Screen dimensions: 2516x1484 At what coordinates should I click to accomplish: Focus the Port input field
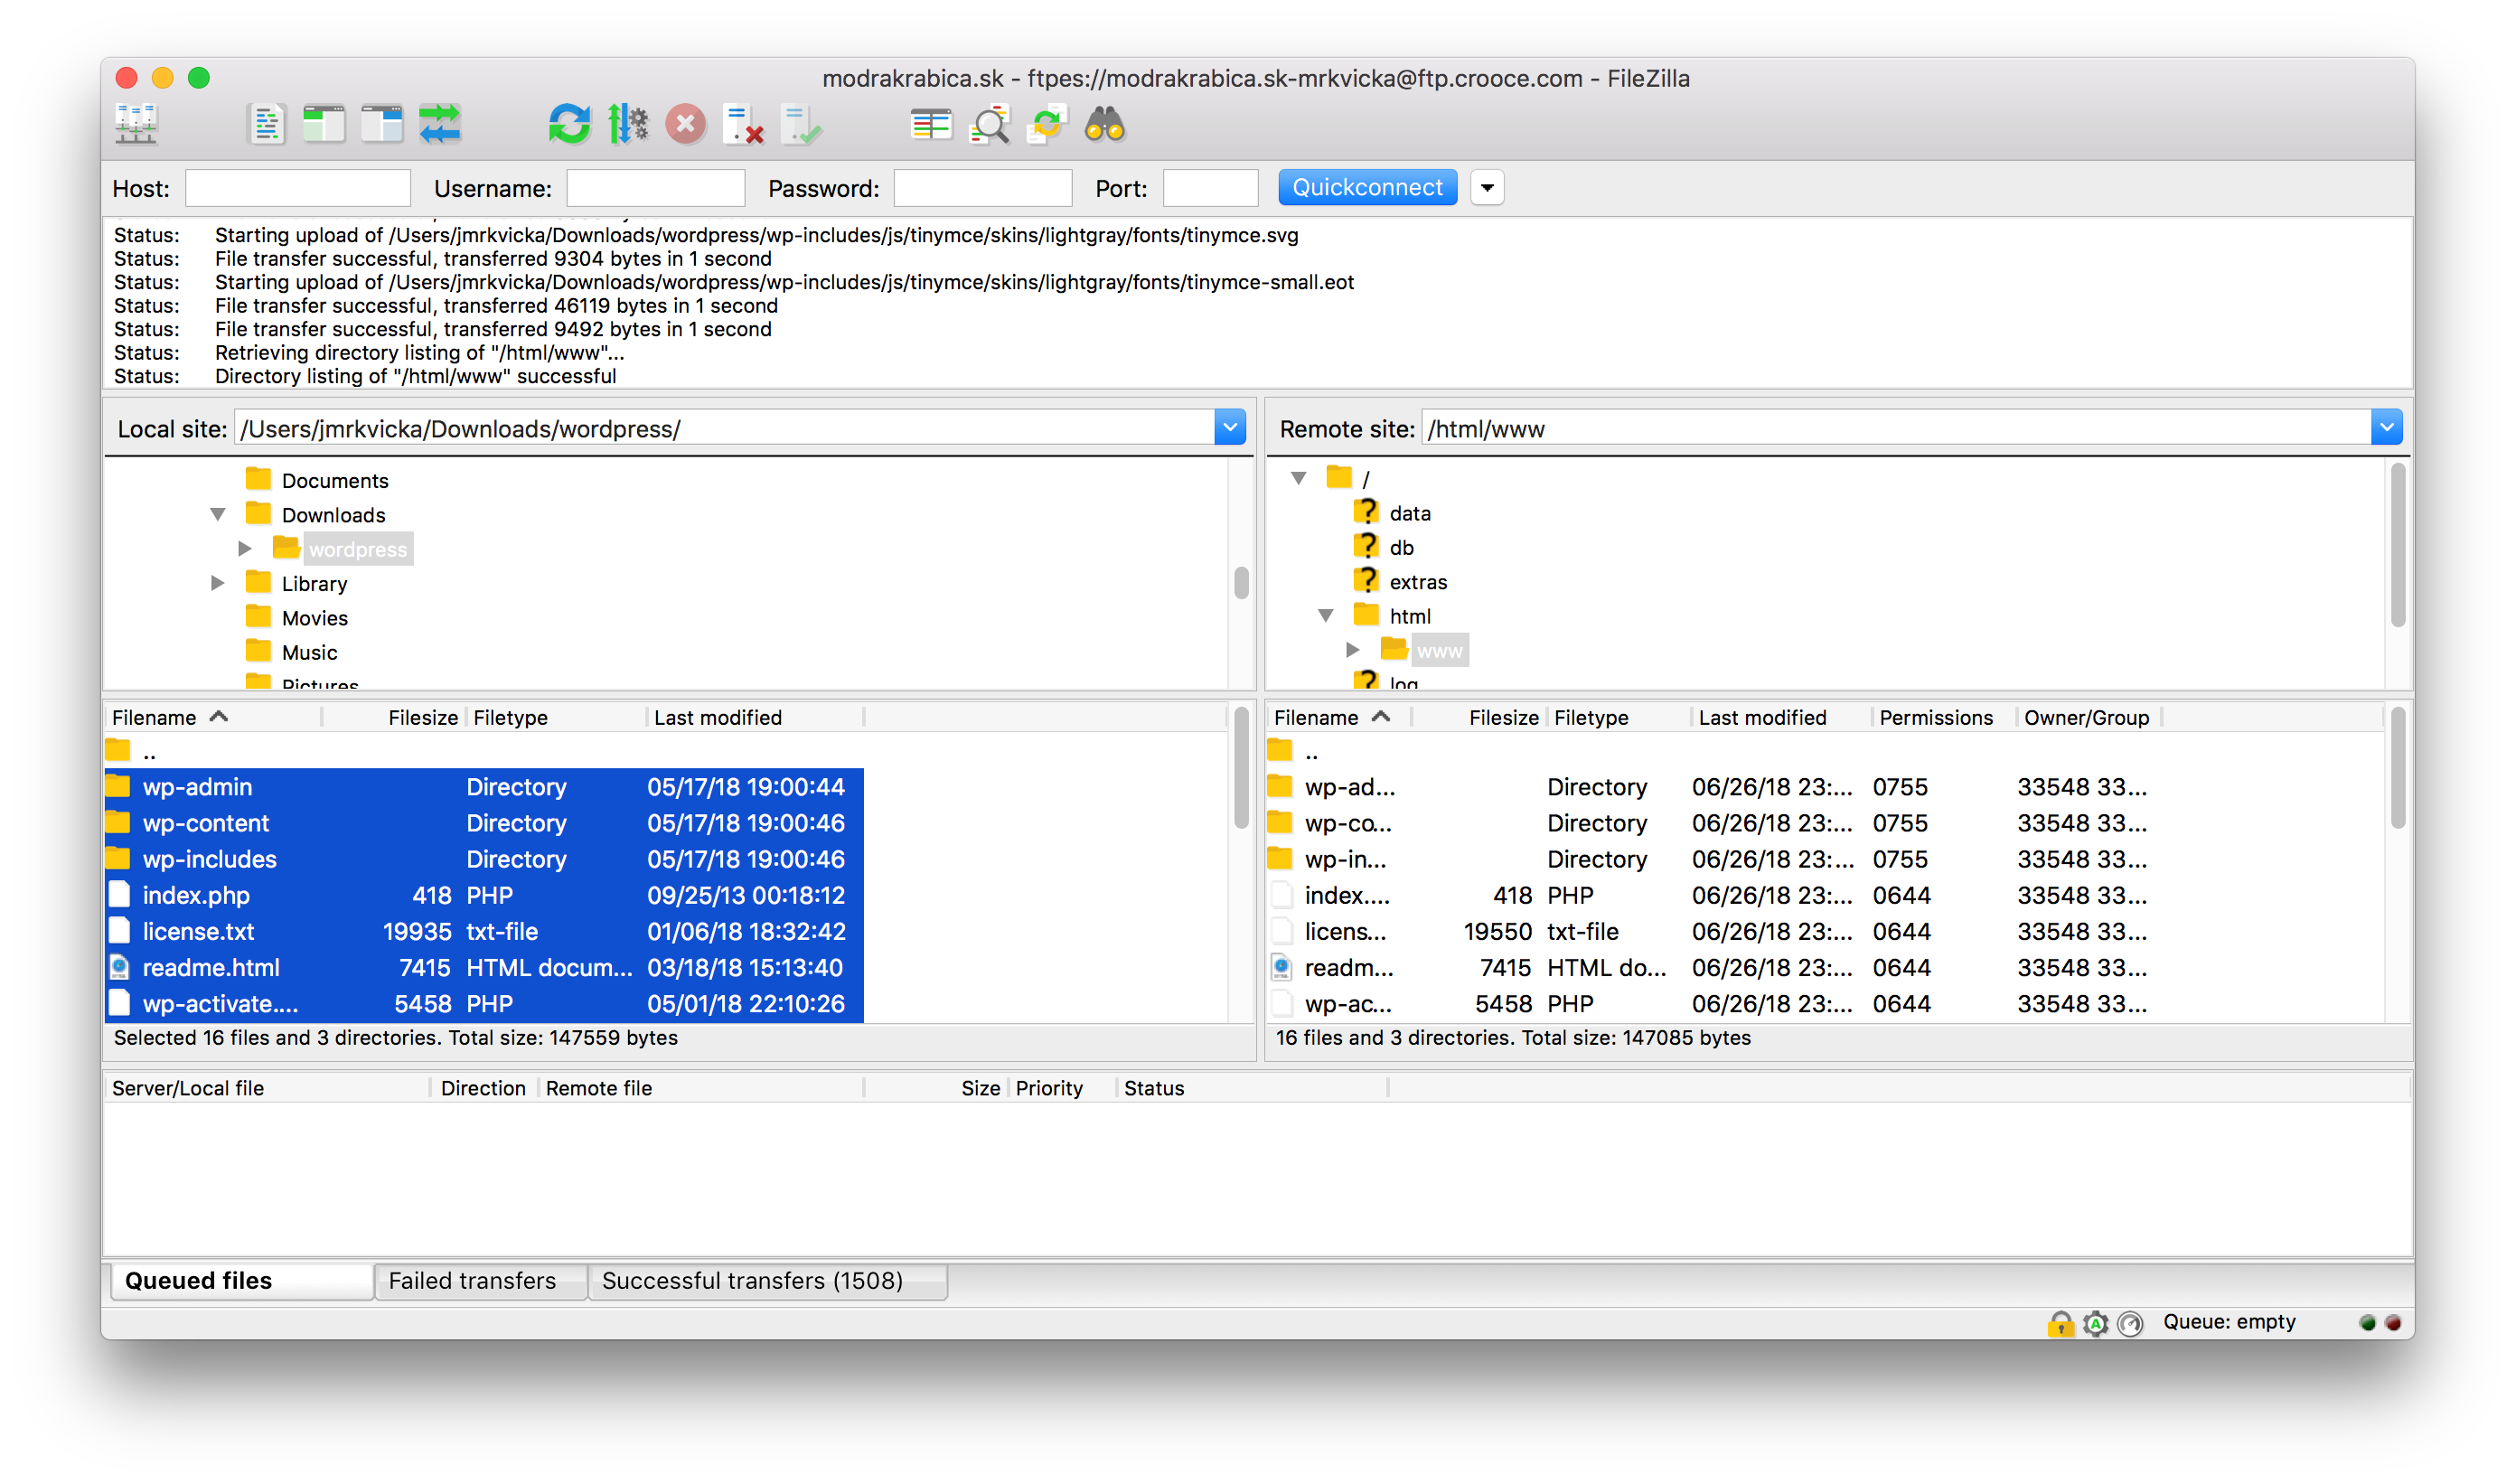click(x=1211, y=188)
